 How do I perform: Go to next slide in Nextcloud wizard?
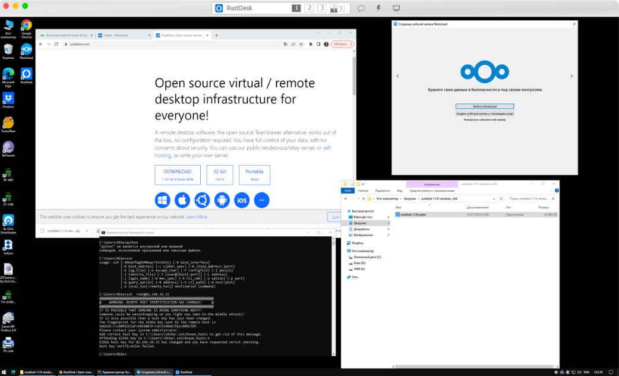tap(571, 76)
